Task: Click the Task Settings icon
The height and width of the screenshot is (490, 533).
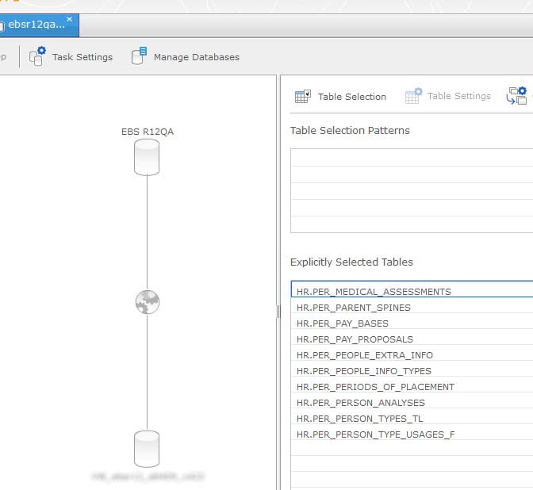Action: pos(37,56)
